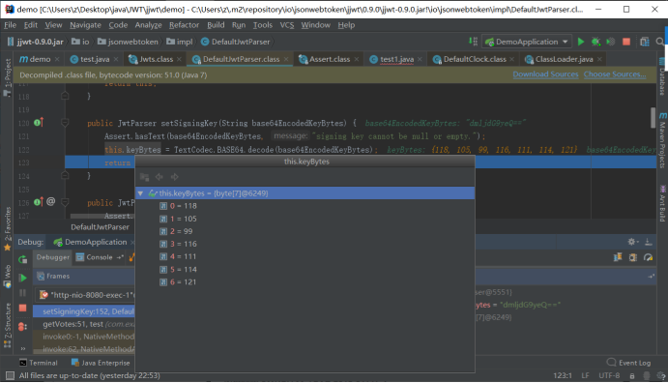Viewport: 668px width, 383px height.
Task: Toggle tool window visibility button in status bar
Action: [x=10, y=375]
